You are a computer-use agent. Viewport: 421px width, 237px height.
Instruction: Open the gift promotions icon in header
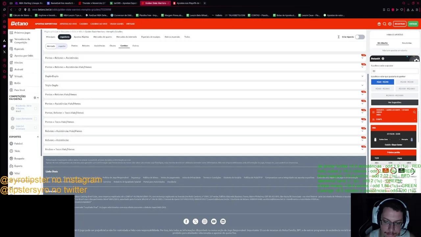(x=379, y=24)
